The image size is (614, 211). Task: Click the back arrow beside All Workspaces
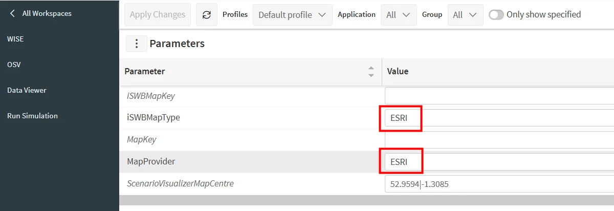tap(12, 13)
